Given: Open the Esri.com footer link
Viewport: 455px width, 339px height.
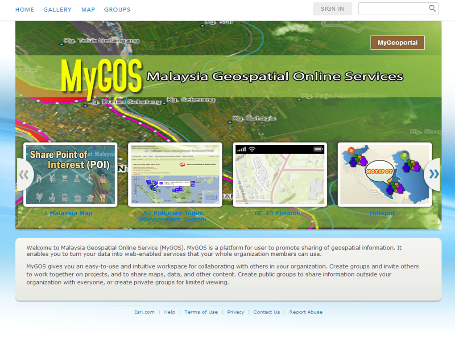Looking at the screenshot, I should 145,312.
